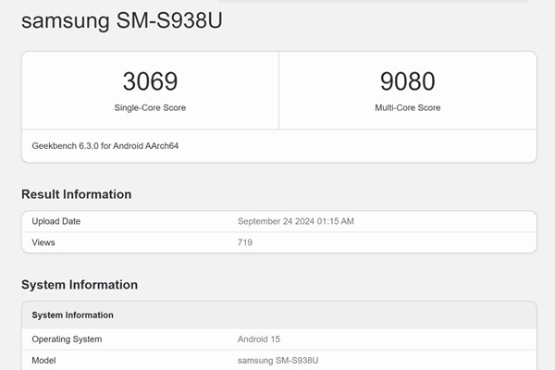
Task: Click the word 'samsung' in the page title
Action: pos(61,20)
